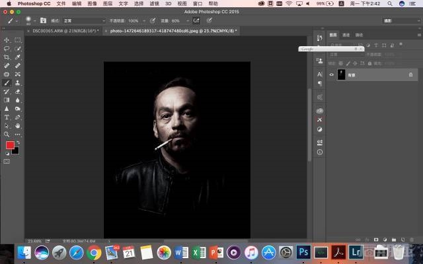423x264 pixels.
Task: Select the Quick Selection tool
Action: [18, 48]
